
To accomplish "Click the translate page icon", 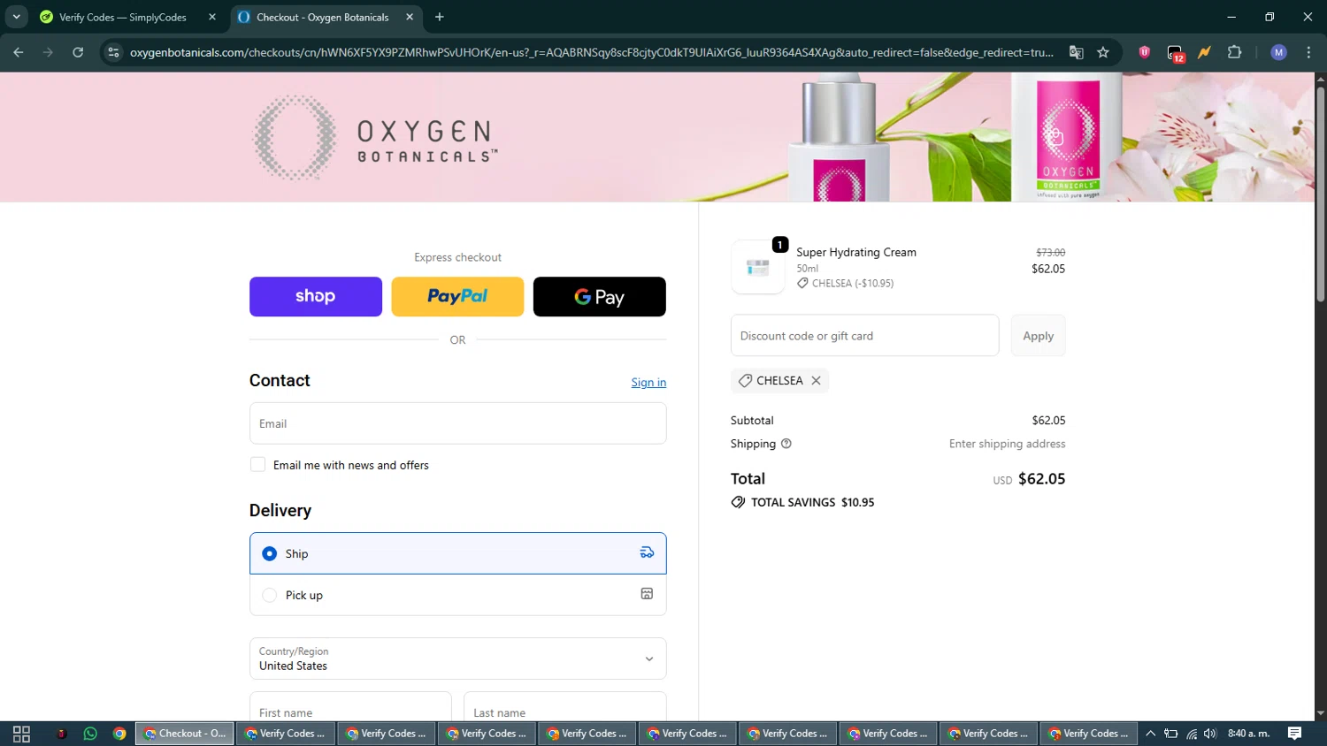I will point(1076,52).
